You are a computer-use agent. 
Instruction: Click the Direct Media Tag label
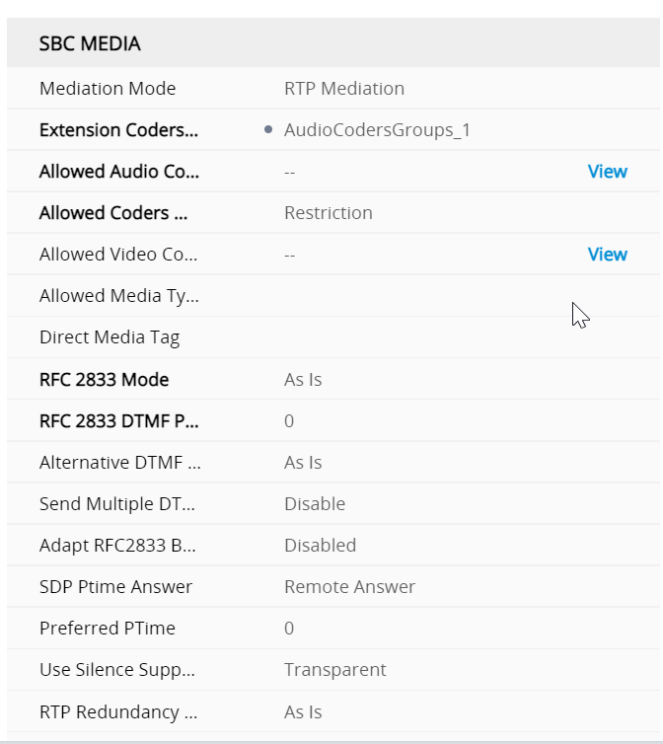point(110,337)
